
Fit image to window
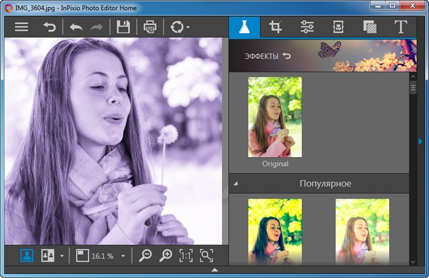point(206,256)
